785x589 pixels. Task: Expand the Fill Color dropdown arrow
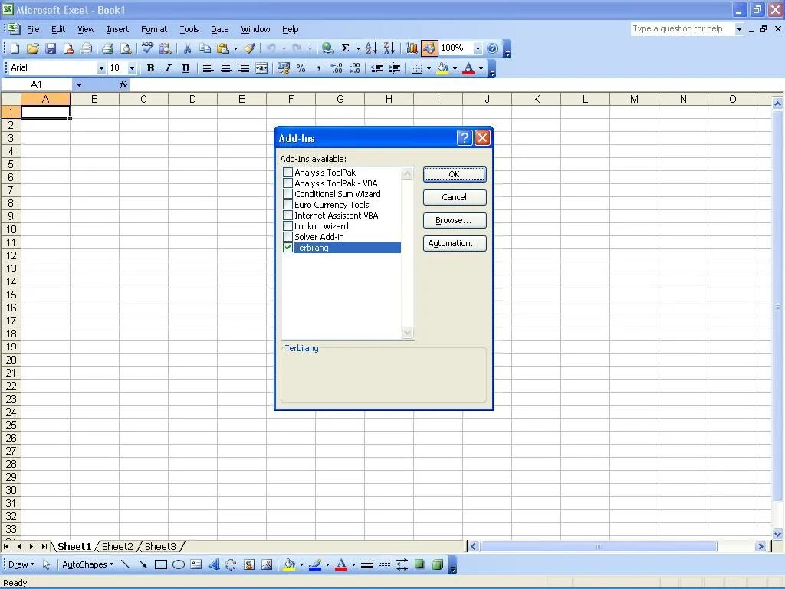pos(455,68)
